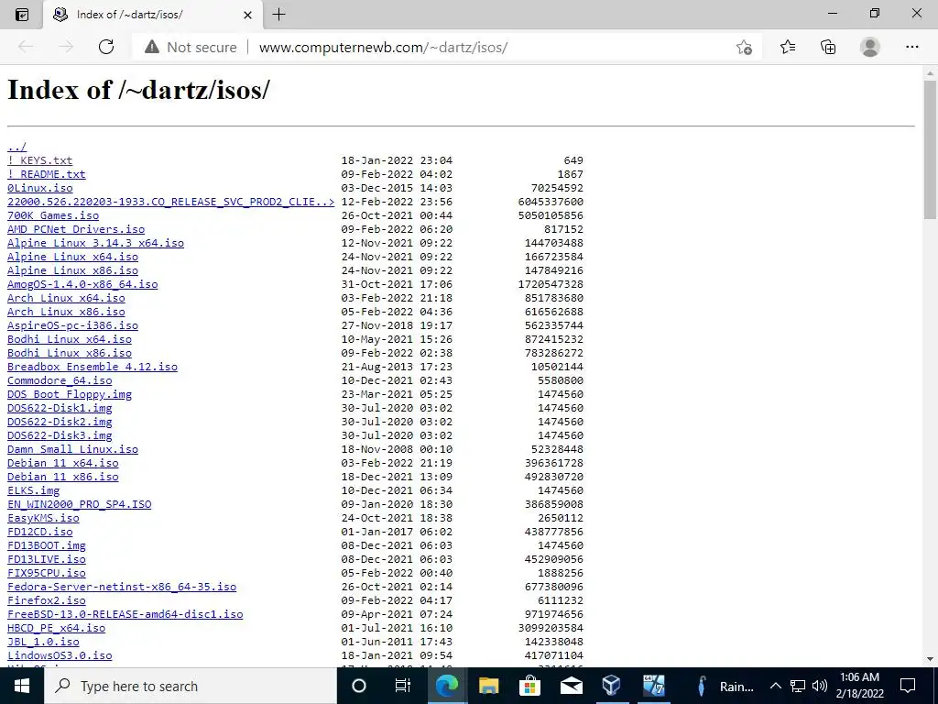938x704 pixels.
Task: Follow the parent directory ../ link
Action: (16, 147)
